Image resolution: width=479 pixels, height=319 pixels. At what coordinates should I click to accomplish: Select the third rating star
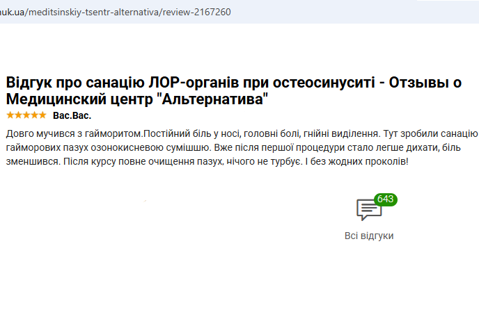[x=26, y=115]
